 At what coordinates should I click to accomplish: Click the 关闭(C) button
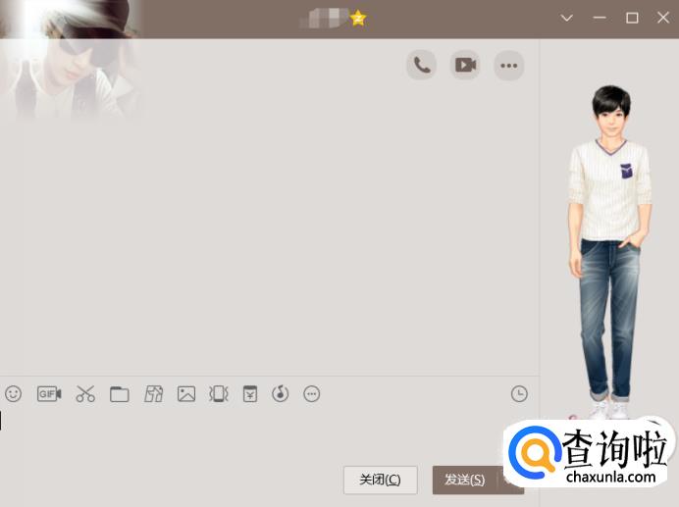click(x=380, y=480)
